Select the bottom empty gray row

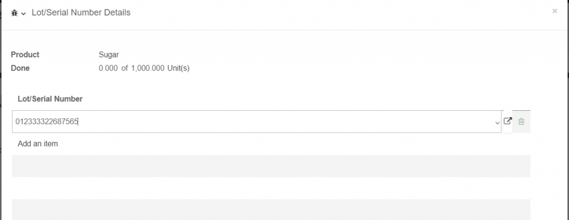click(271, 209)
